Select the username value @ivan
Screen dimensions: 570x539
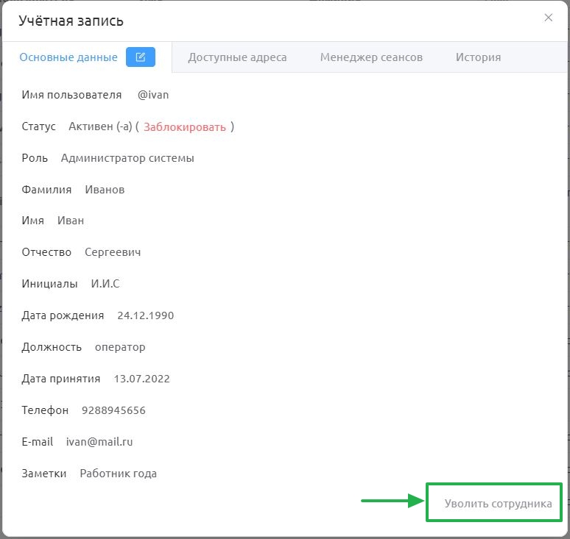coord(153,95)
